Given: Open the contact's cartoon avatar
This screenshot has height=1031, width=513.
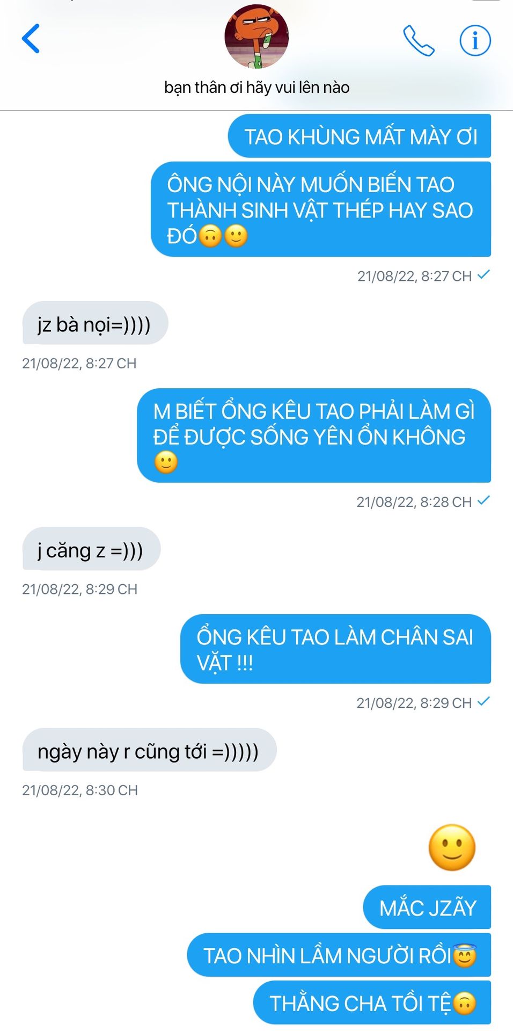Looking at the screenshot, I should 256,37.
